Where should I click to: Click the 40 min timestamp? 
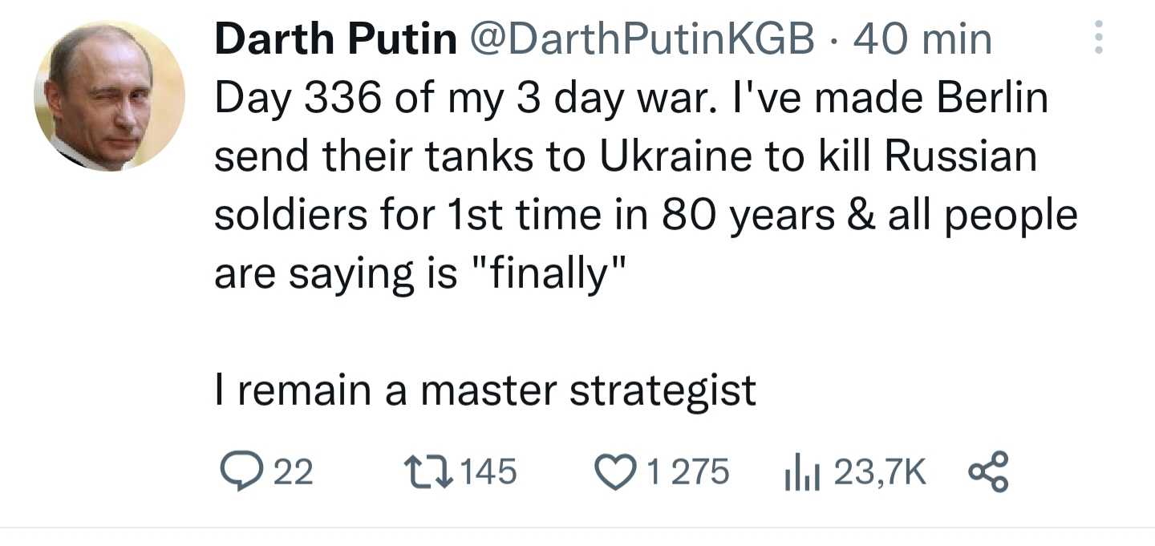[922, 38]
